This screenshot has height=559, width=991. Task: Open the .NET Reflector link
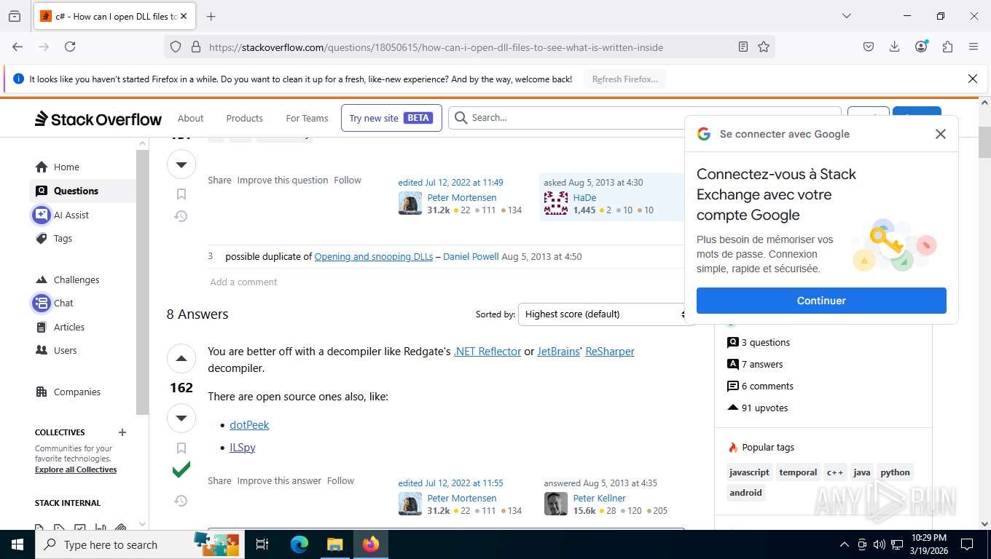487,351
